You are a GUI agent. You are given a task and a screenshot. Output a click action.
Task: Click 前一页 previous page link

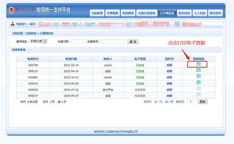pos(158,101)
